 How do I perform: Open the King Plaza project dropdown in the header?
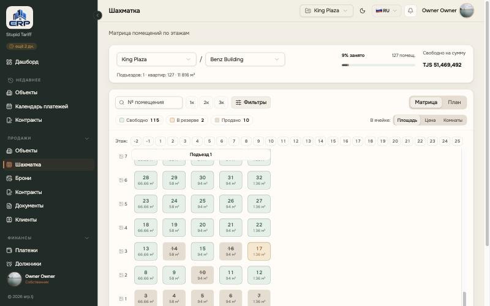coord(326,10)
